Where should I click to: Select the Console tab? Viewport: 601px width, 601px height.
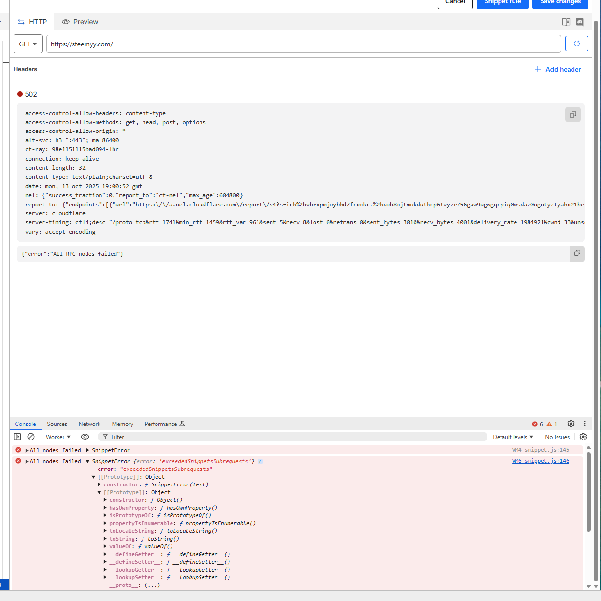click(26, 424)
